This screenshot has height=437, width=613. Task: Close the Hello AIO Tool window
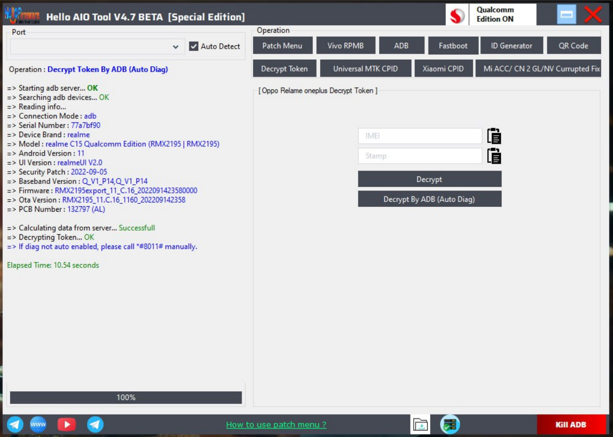tap(593, 14)
